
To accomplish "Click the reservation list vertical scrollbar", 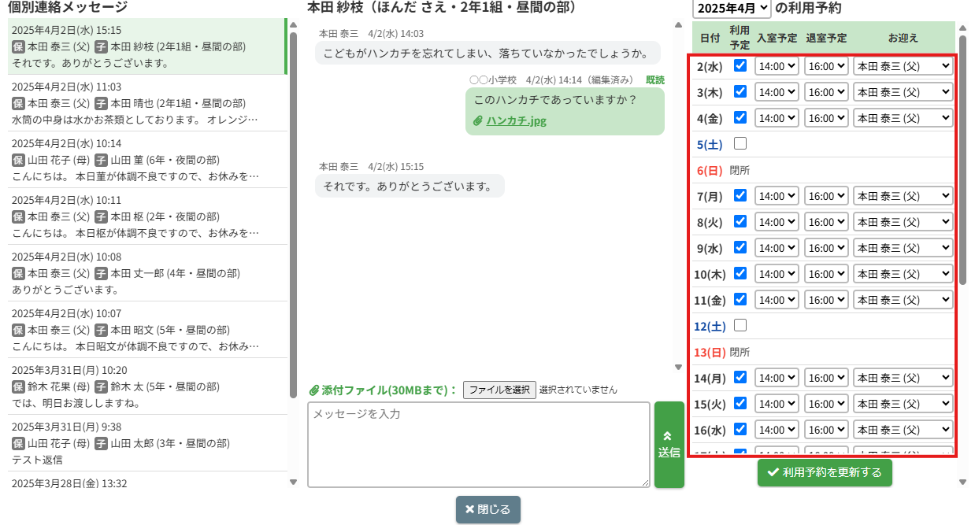I will click(962, 157).
